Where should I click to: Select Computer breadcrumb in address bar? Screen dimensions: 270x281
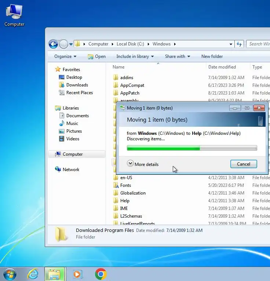[x=98, y=44]
